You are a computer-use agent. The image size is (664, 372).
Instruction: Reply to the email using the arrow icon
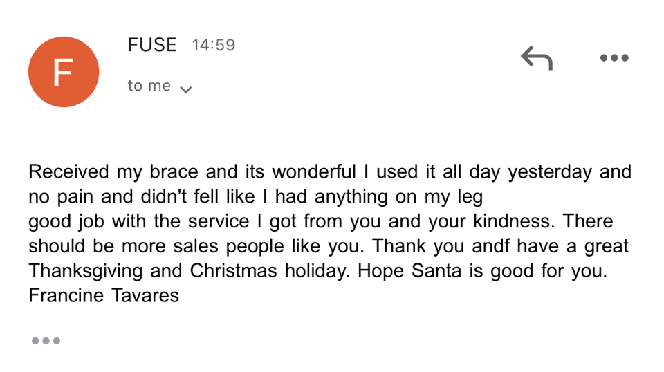click(537, 57)
